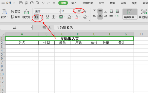Switch to the 数据 tab
Viewport: 148px width, 93px height.
(x=112, y=3)
